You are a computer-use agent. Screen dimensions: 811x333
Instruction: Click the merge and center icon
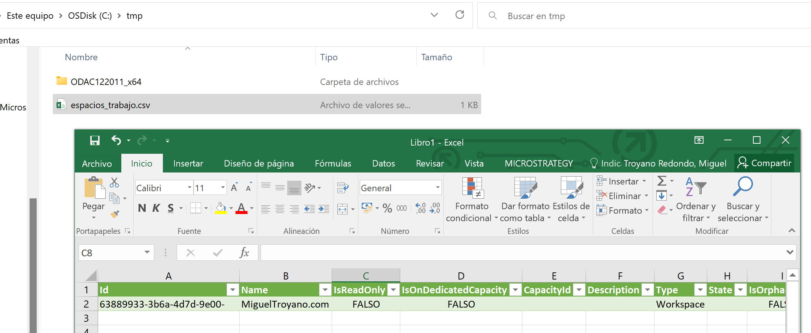point(343,209)
